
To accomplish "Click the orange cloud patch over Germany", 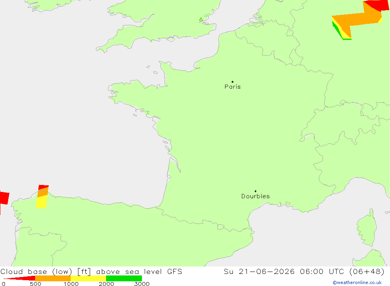I will (356, 19).
